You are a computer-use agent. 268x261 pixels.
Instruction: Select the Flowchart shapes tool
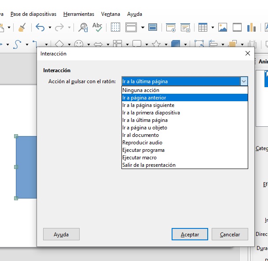click(x=117, y=44)
